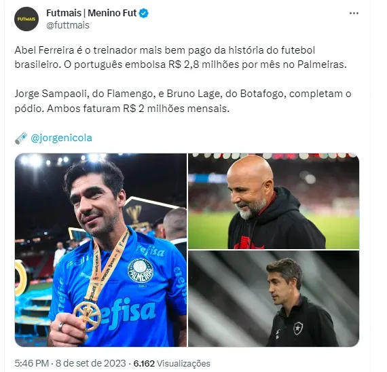The image size is (387, 372).
Task: Click the red Flamengo logo on the hoodie
Action: (248, 242)
